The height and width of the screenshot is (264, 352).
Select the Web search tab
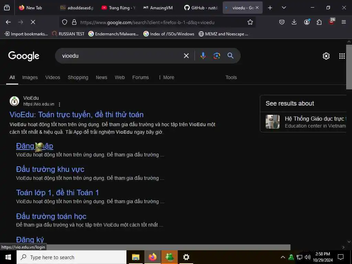(120, 77)
